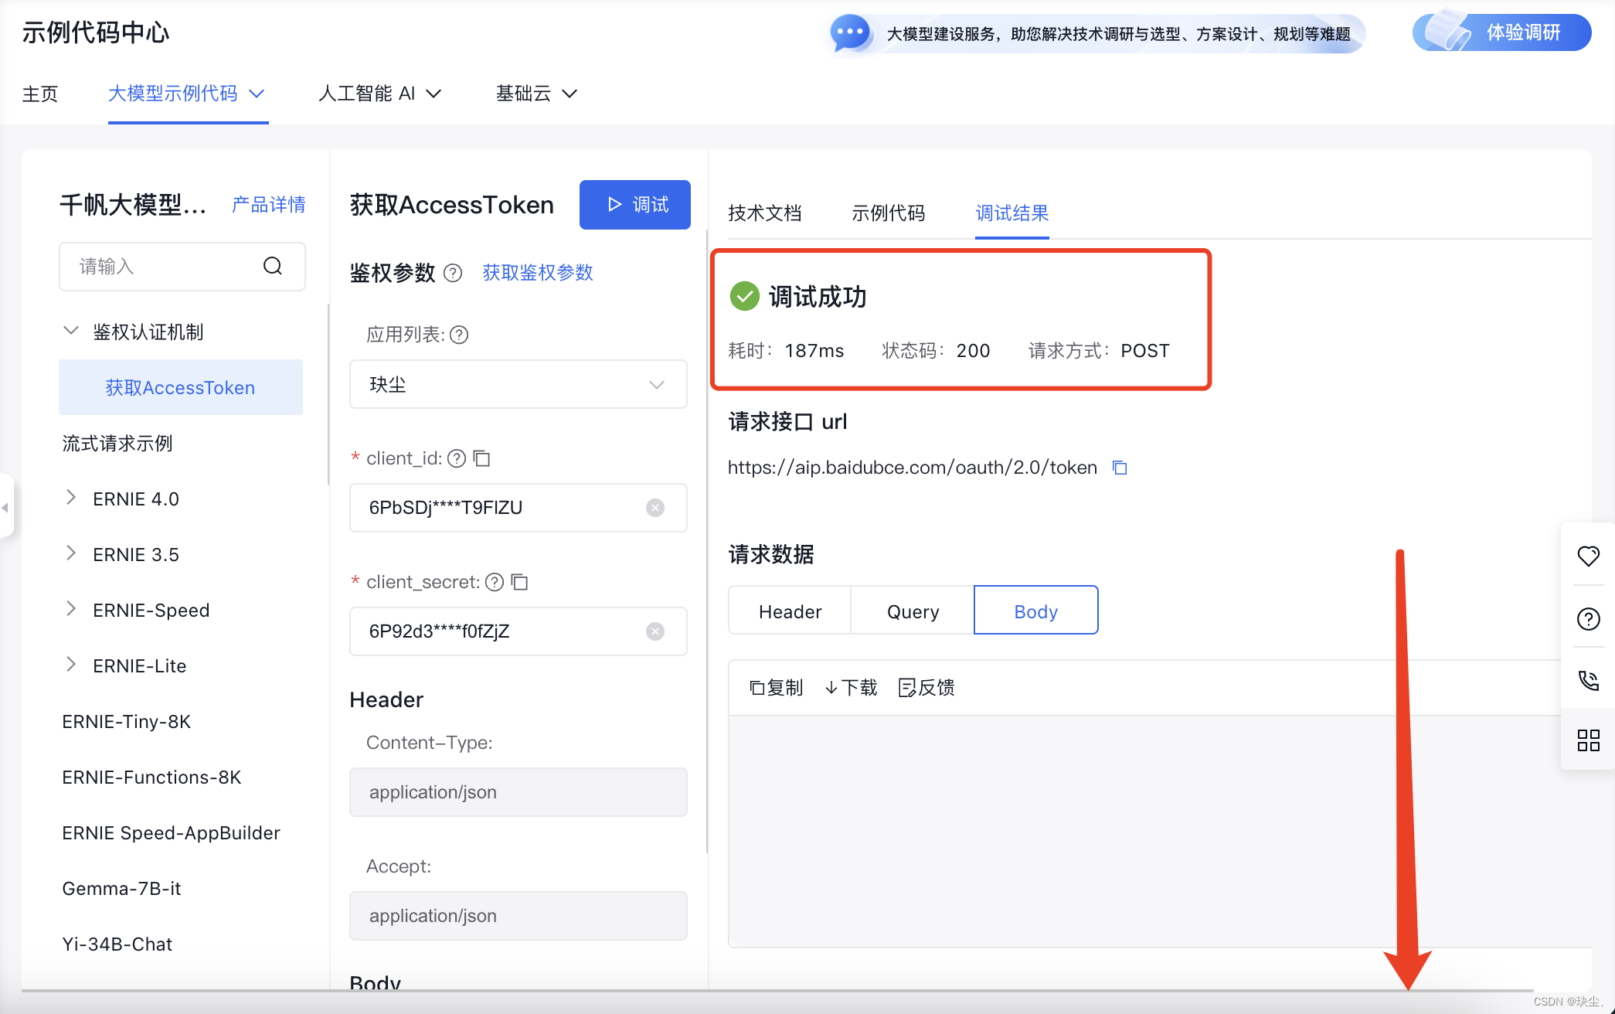Click the 下载 download button
1615x1014 pixels.
click(x=851, y=688)
